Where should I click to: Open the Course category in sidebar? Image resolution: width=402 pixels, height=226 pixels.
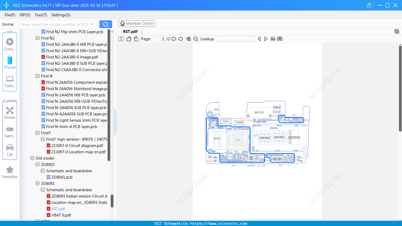click(x=10, y=44)
